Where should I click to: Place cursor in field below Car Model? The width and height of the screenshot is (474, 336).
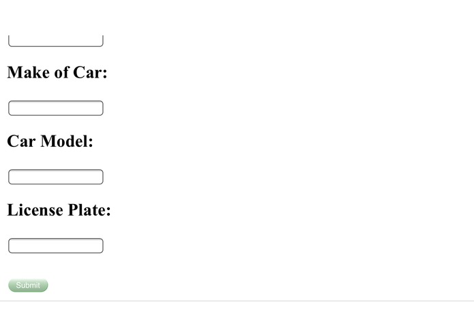(x=56, y=177)
